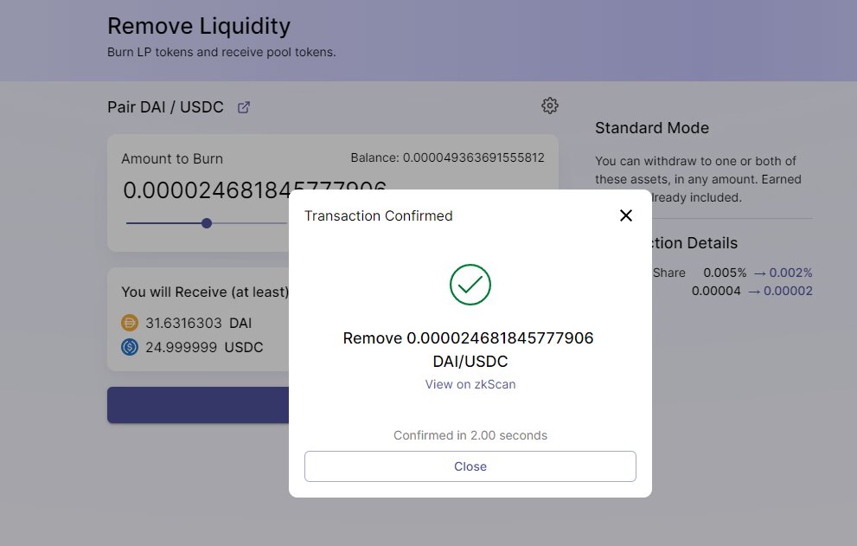Click the 31.6316303 DAI amount
The image size is (857, 546).
tap(198, 323)
